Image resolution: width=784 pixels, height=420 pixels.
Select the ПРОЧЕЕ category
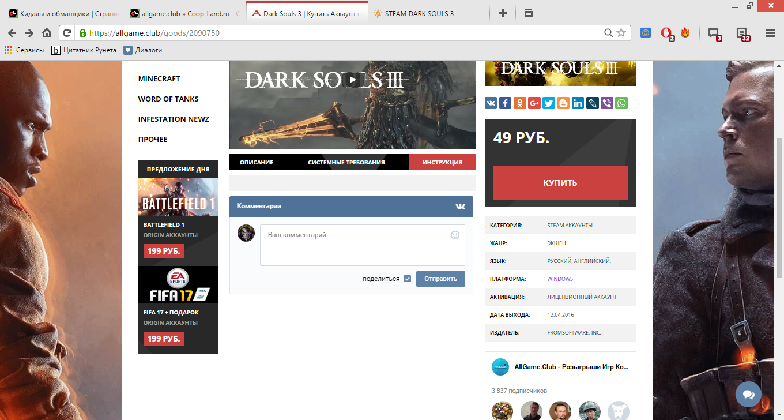[153, 139]
